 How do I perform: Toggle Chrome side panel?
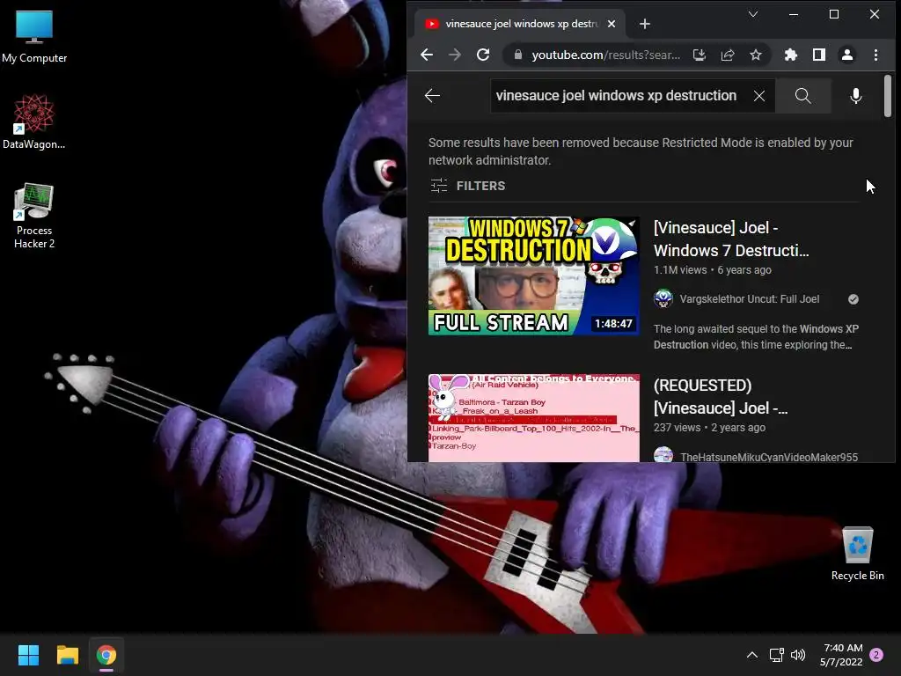pos(819,55)
